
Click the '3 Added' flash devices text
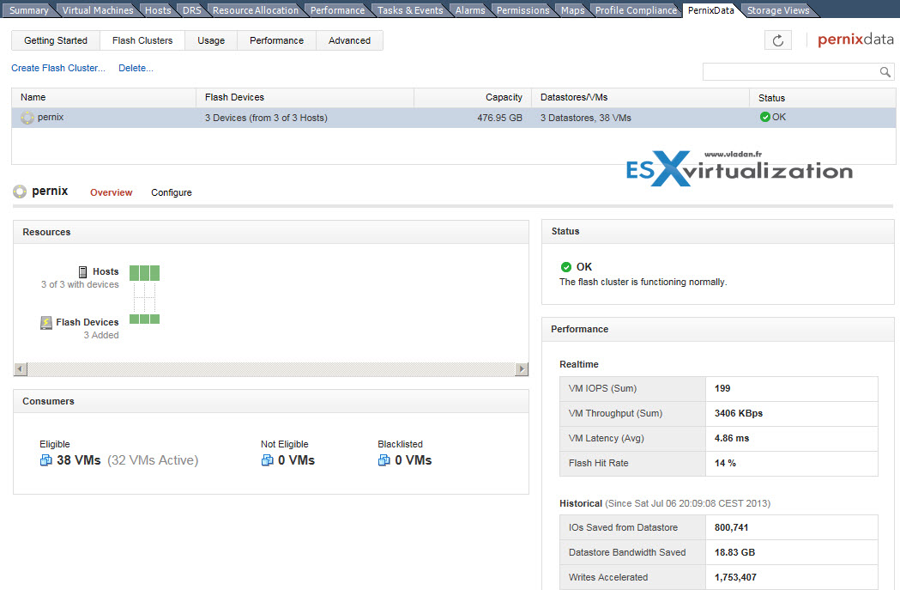(101, 335)
